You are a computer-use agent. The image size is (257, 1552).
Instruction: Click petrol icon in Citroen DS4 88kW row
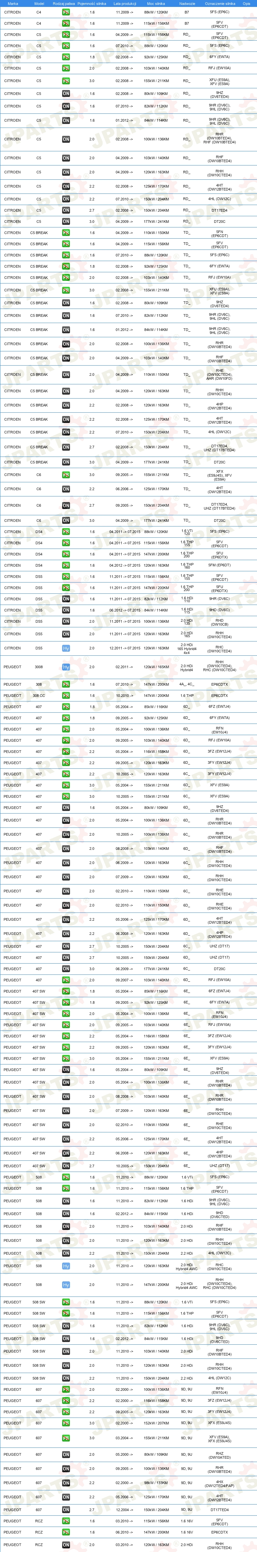point(66,532)
